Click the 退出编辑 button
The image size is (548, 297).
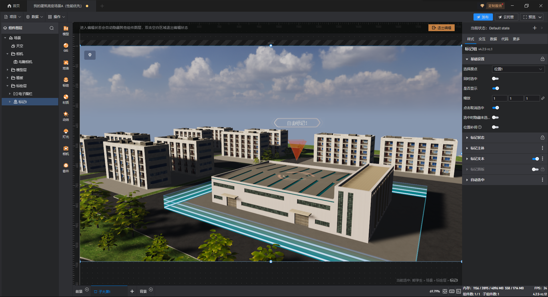pyautogui.click(x=442, y=28)
